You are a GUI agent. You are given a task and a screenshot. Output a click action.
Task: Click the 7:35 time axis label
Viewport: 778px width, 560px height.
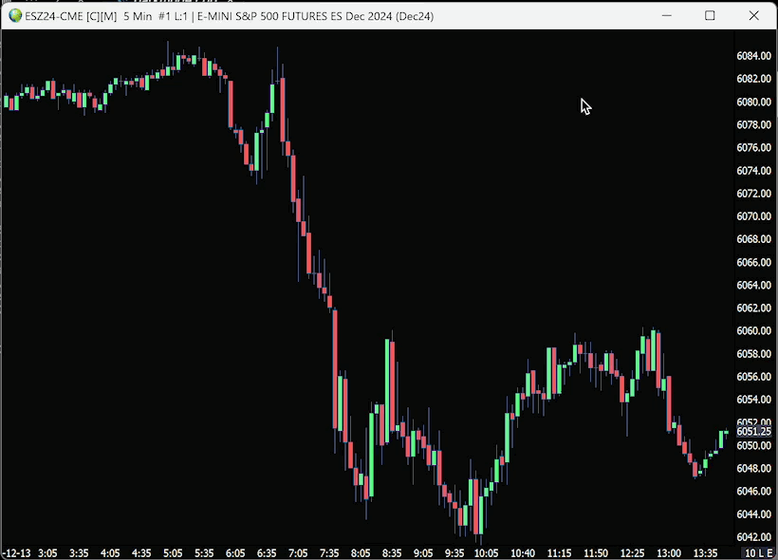[329, 553]
